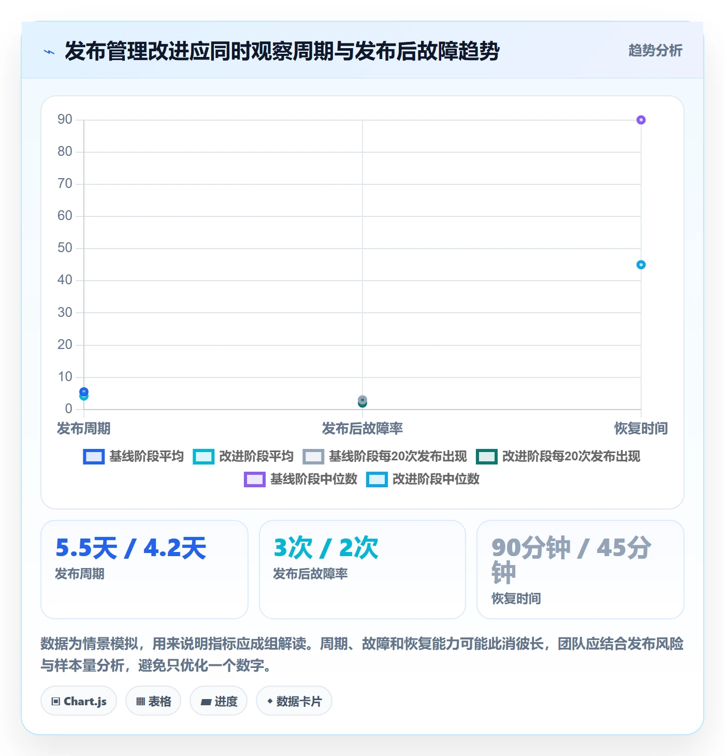The width and height of the screenshot is (725, 756).
Task: Toggle the 改进阶段每20次发布出现 legend item
Action: click(x=558, y=456)
